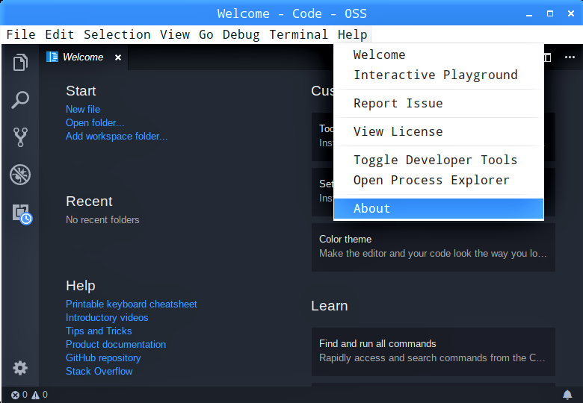
Task: Choose About from the Help menu
Action: [439, 208]
